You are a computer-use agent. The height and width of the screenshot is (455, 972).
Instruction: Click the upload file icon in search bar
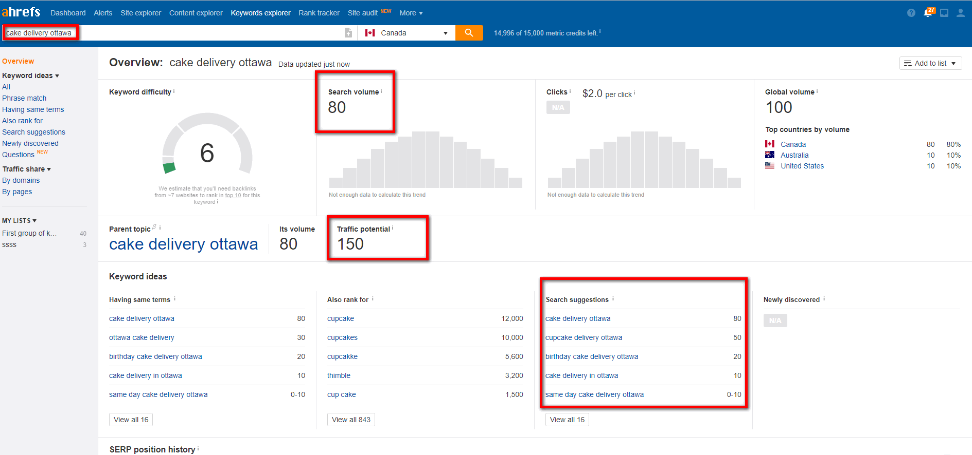[x=348, y=33]
